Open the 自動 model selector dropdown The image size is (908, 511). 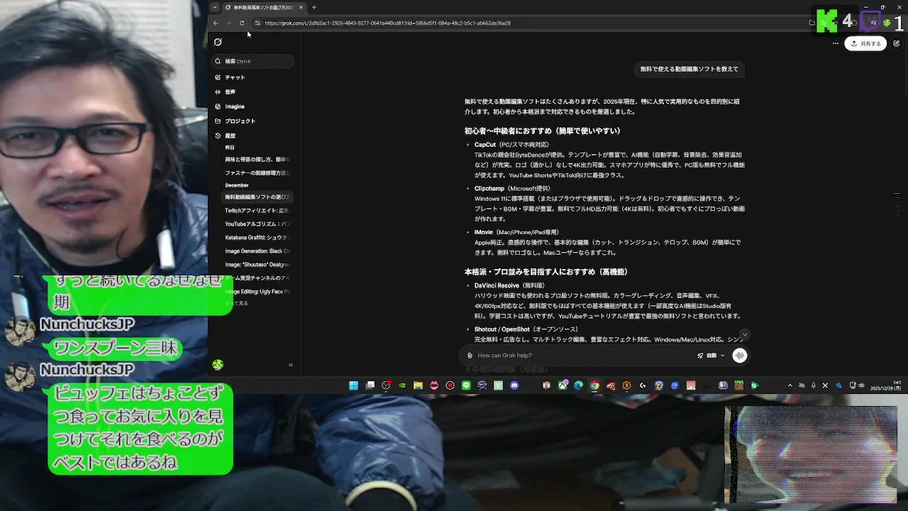click(x=711, y=356)
